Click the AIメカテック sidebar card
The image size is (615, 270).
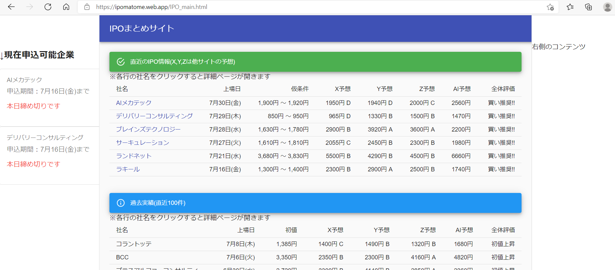50,98
